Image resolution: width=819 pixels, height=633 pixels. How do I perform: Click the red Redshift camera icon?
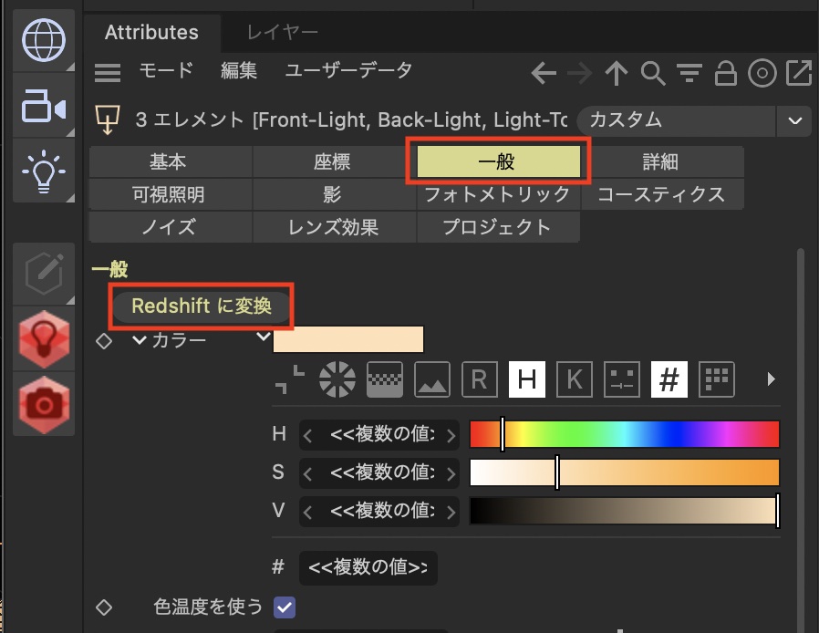44,402
